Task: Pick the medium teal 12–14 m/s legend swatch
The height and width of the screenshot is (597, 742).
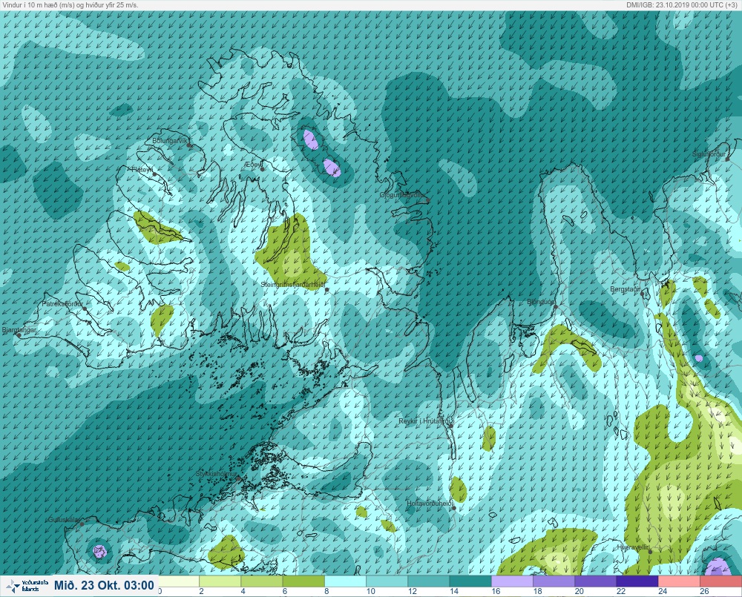Action: [x=428, y=581]
